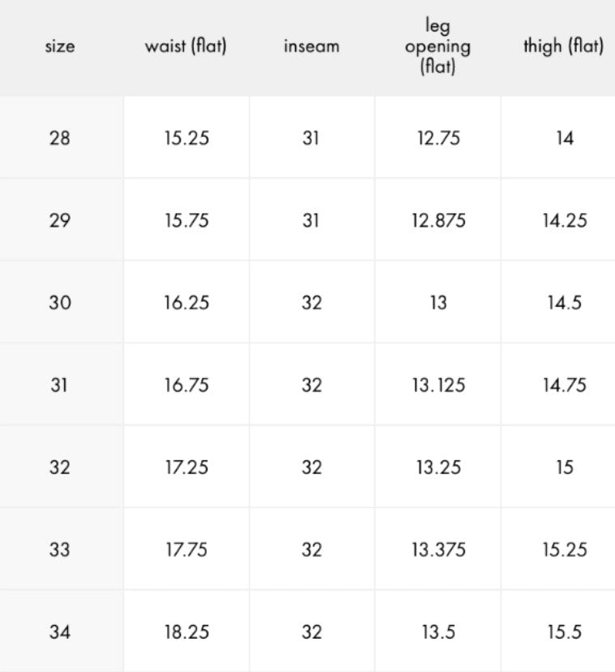This screenshot has height=672, width=615.
Task: Click size 32 in the size column
Action: pos(59,467)
